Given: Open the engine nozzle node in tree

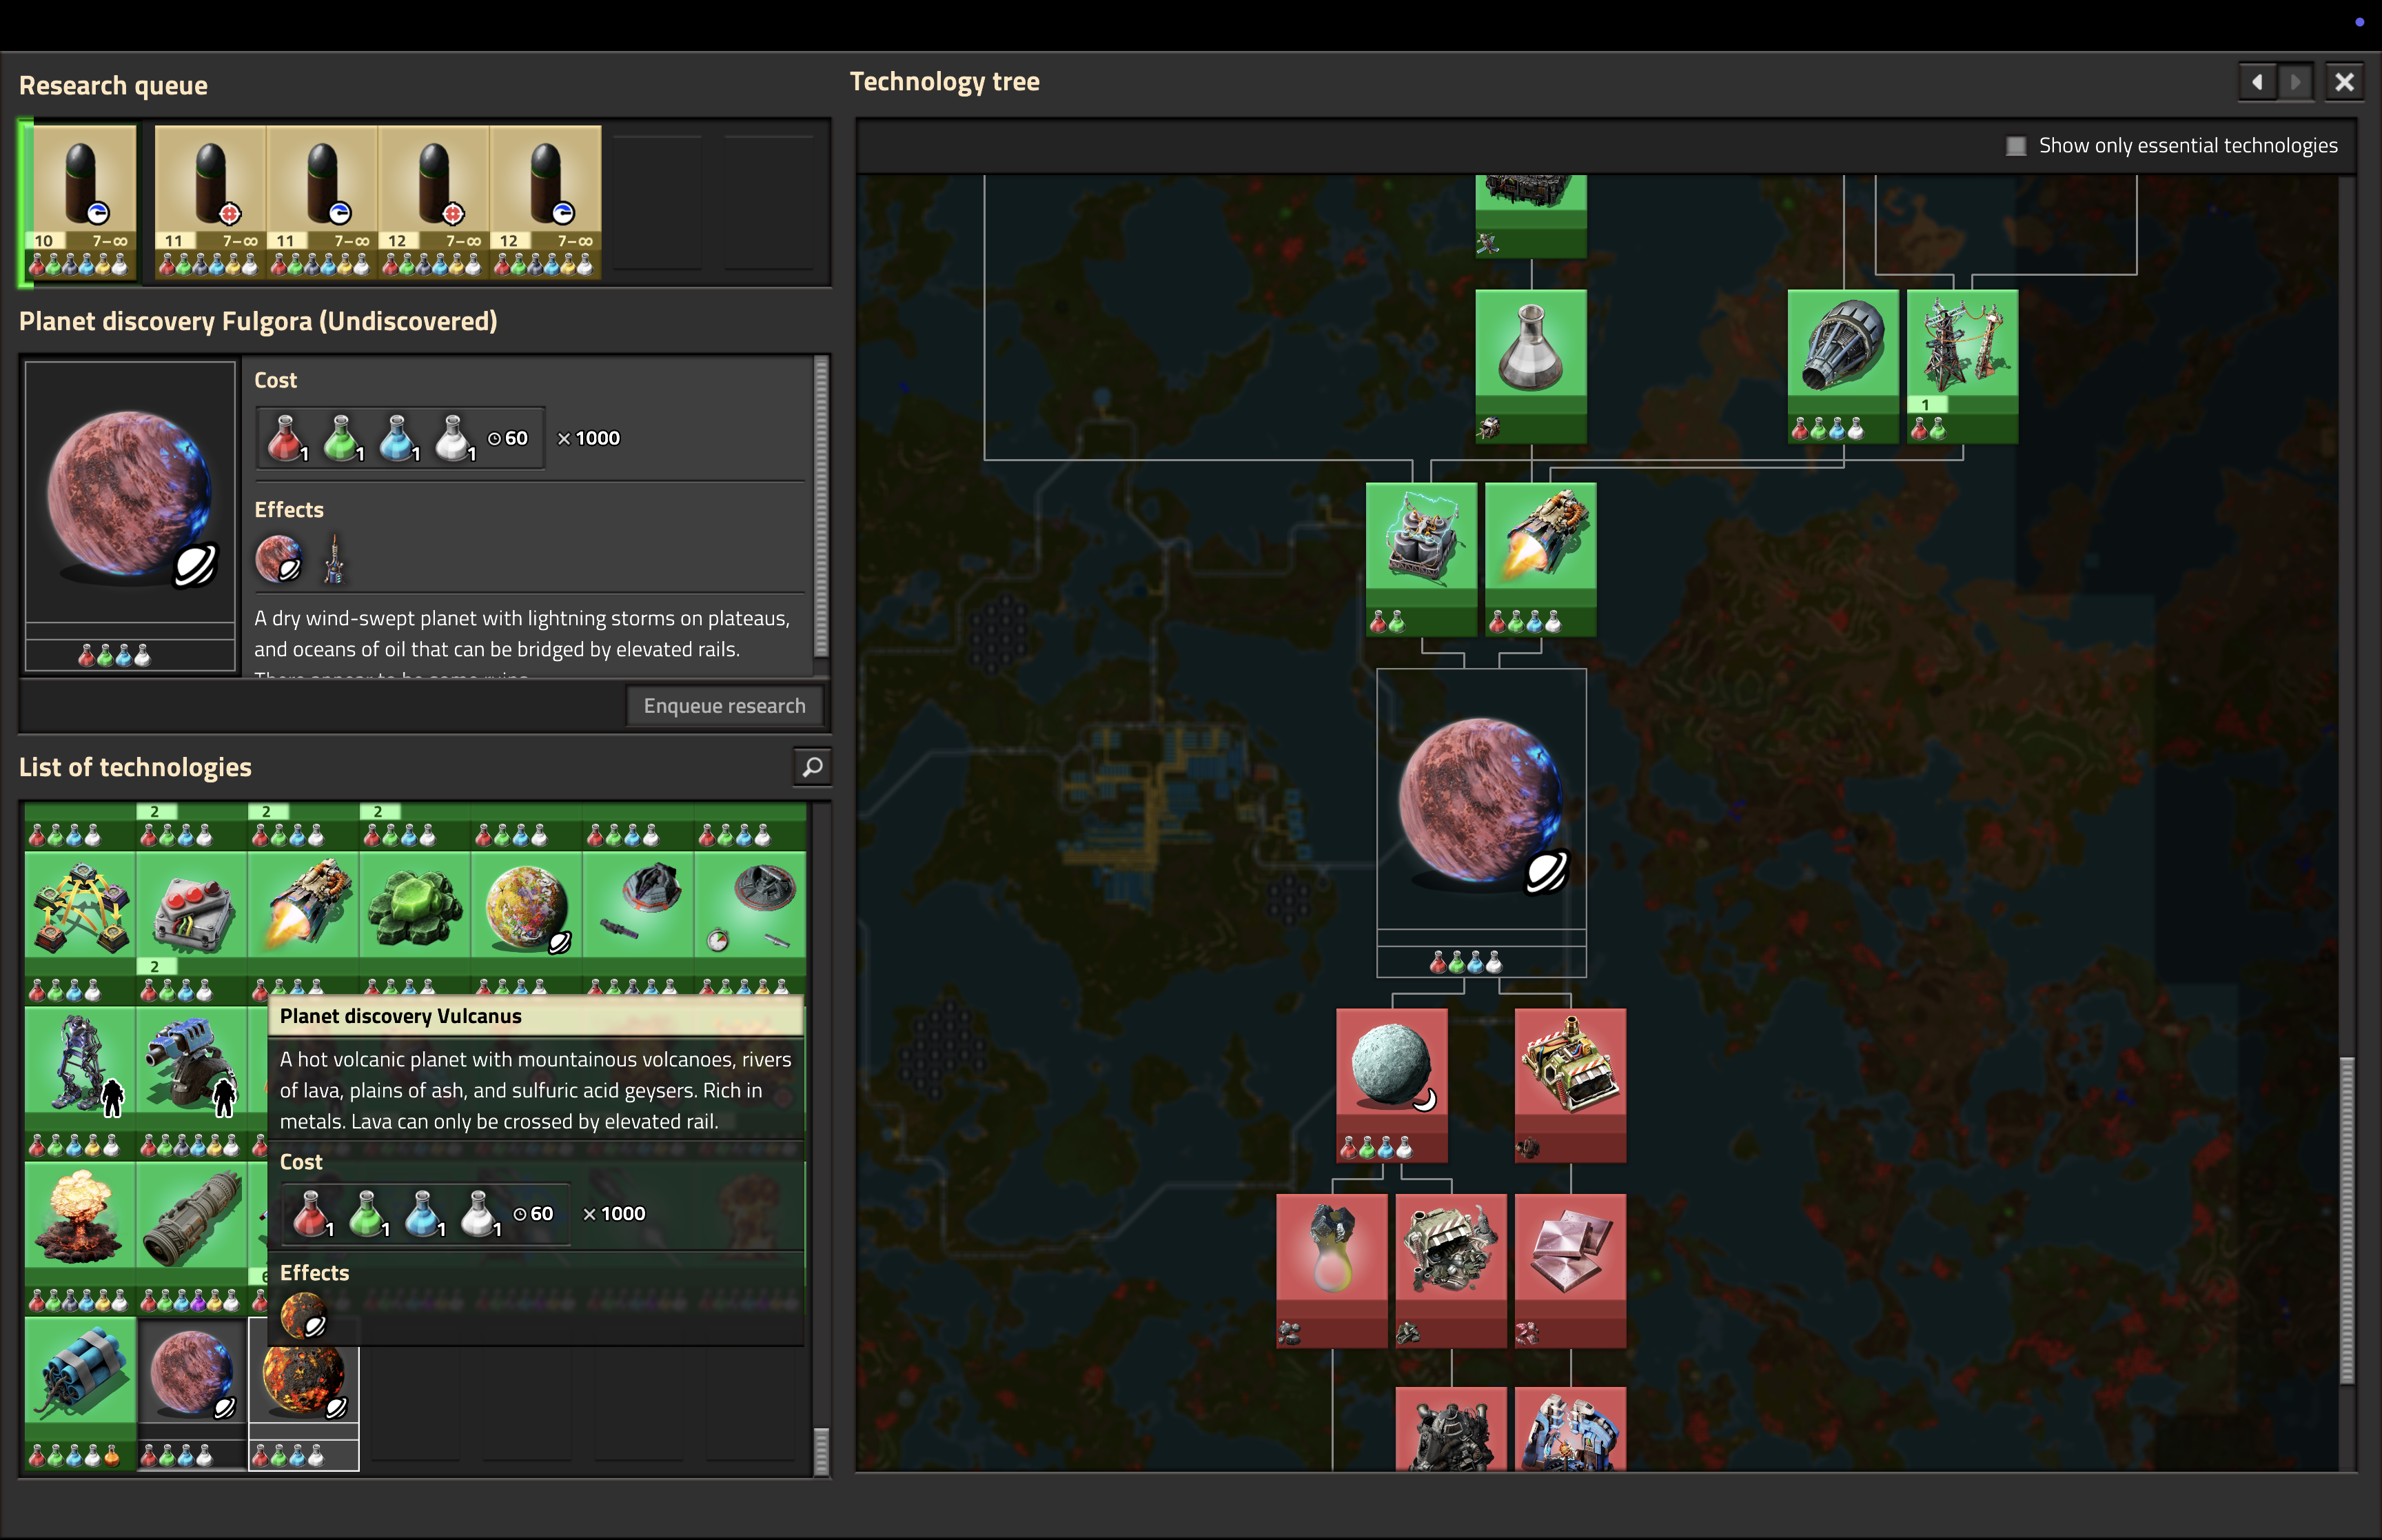Looking at the screenshot, I should pyautogui.click(x=1843, y=366).
